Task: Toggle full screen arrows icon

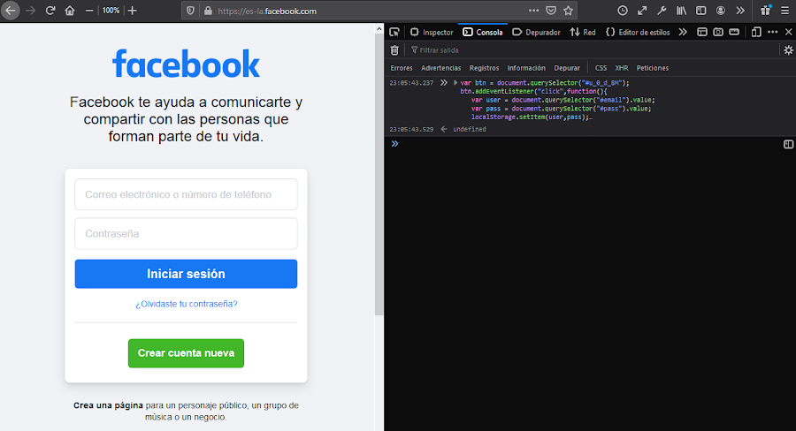Action: pyautogui.click(x=642, y=11)
